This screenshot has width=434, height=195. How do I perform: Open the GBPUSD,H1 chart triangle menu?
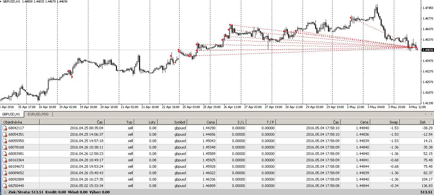[x=1, y=2]
